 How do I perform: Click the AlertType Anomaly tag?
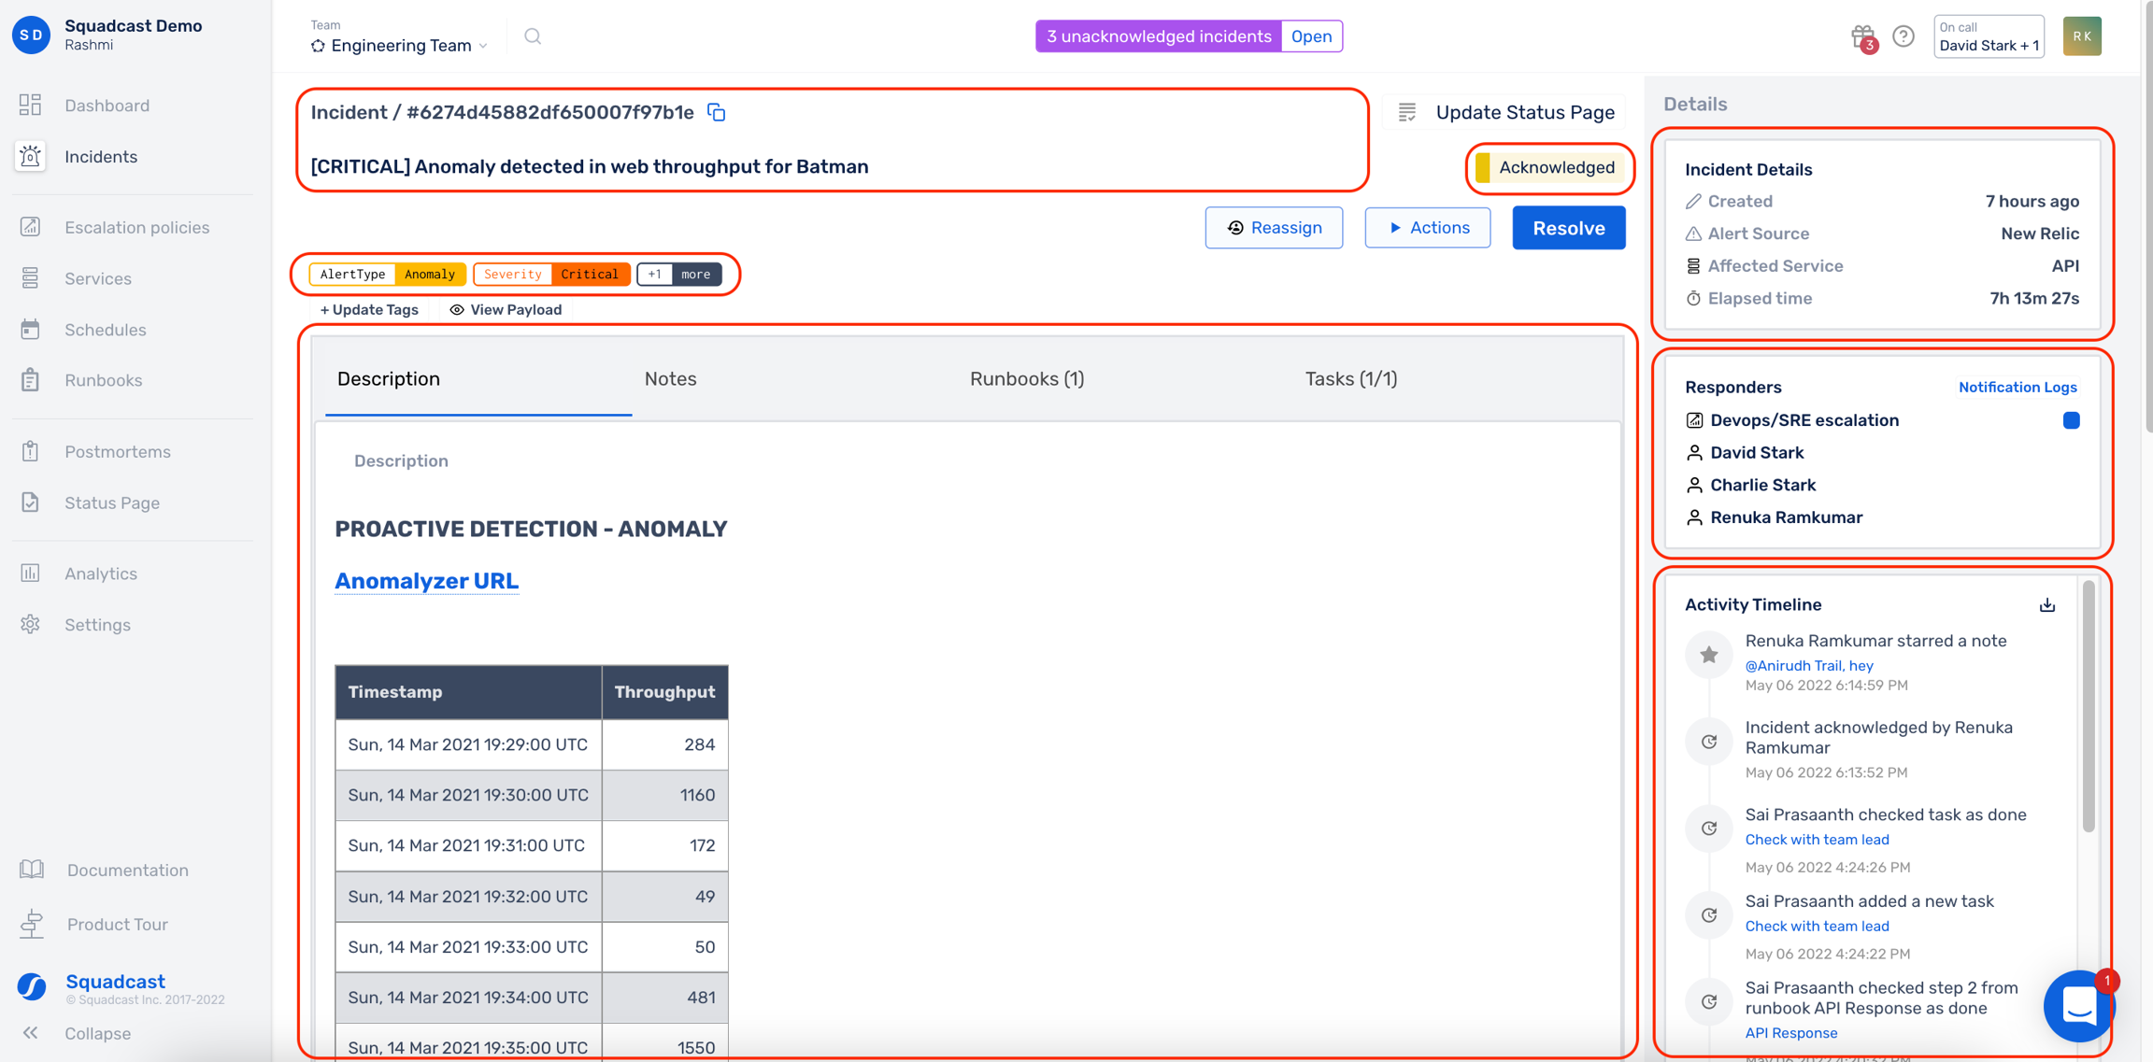tap(387, 274)
